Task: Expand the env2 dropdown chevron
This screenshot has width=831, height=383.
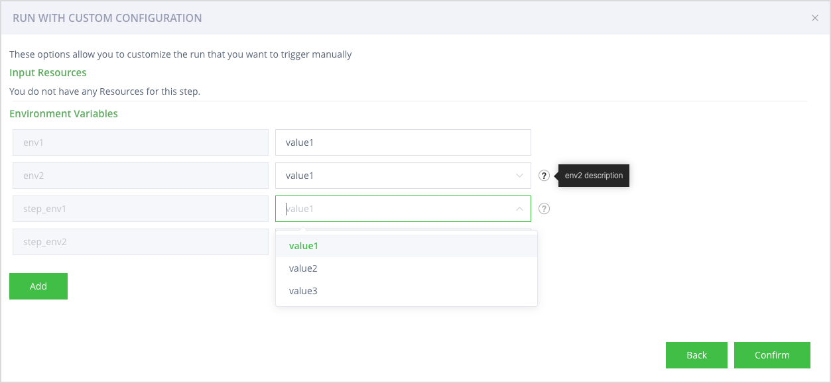Action: (519, 176)
